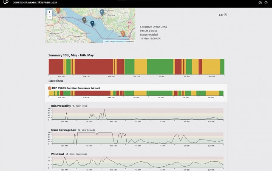Click the UP logo in header
The image size is (272, 171).
[5, 3]
